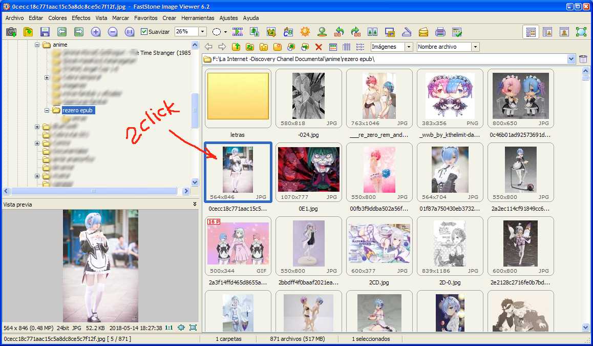
Task: Zoom out with the minus magnifier icon
Action: pyautogui.click(x=112, y=32)
